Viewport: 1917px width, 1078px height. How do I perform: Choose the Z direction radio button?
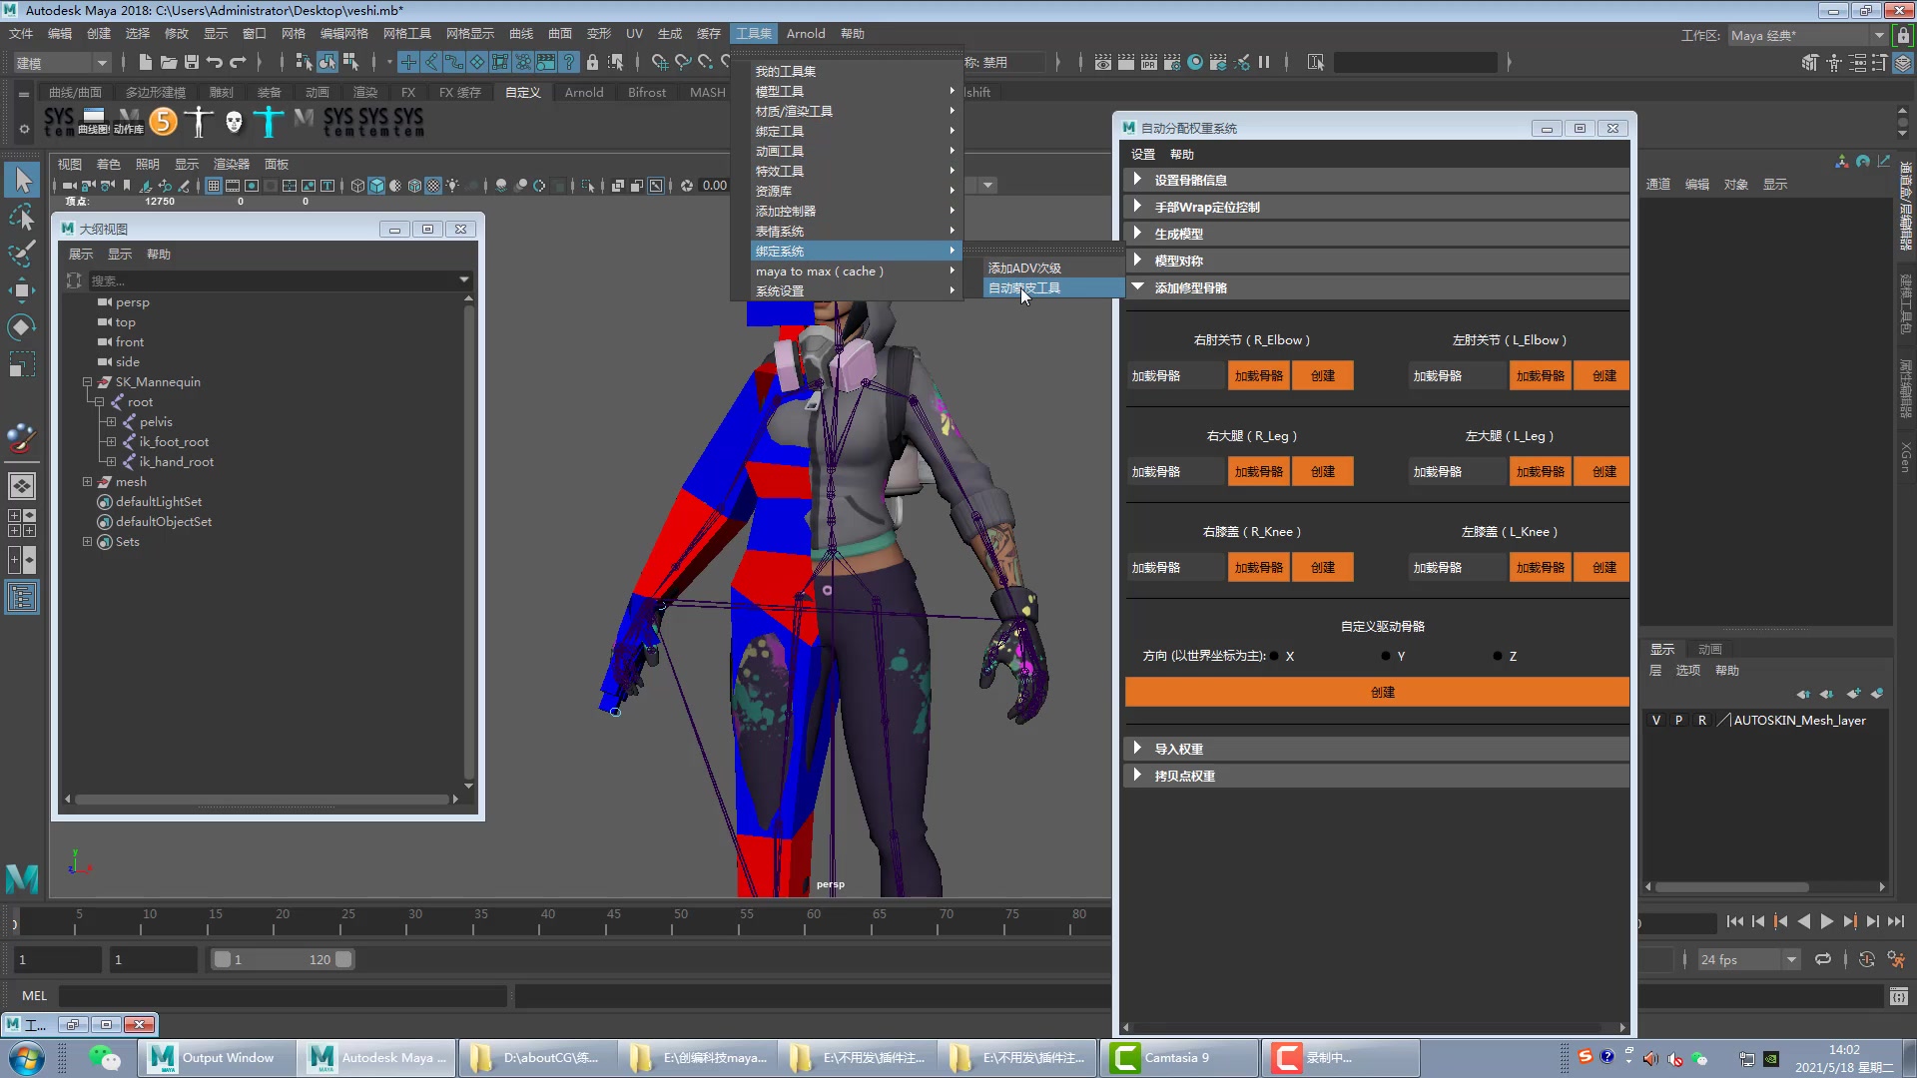coord(1498,656)
